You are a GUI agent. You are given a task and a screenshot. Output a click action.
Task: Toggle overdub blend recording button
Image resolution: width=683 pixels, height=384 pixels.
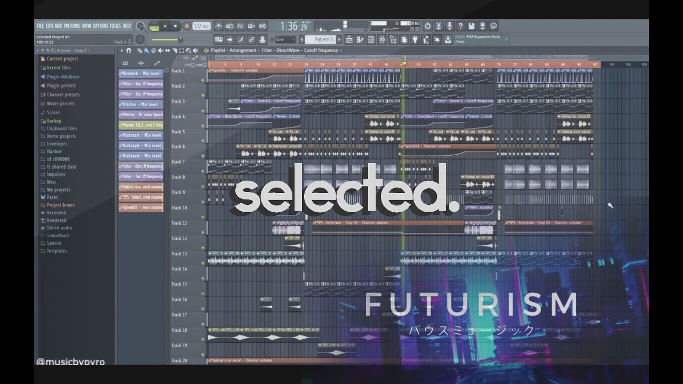[251, 26]
